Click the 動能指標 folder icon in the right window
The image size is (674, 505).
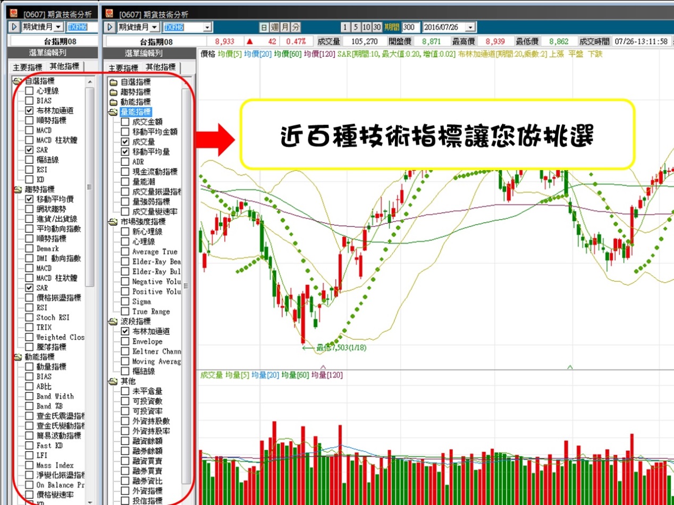(x=113, y=102)
